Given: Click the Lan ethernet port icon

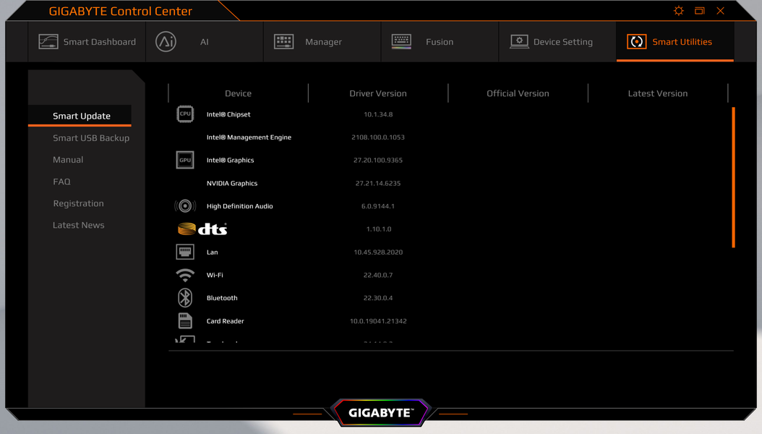Looking at the screenshot, I should [x=185, y=252].
